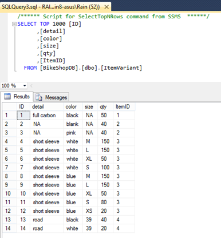Click the select-all corner of results grid

coord(10,106)
